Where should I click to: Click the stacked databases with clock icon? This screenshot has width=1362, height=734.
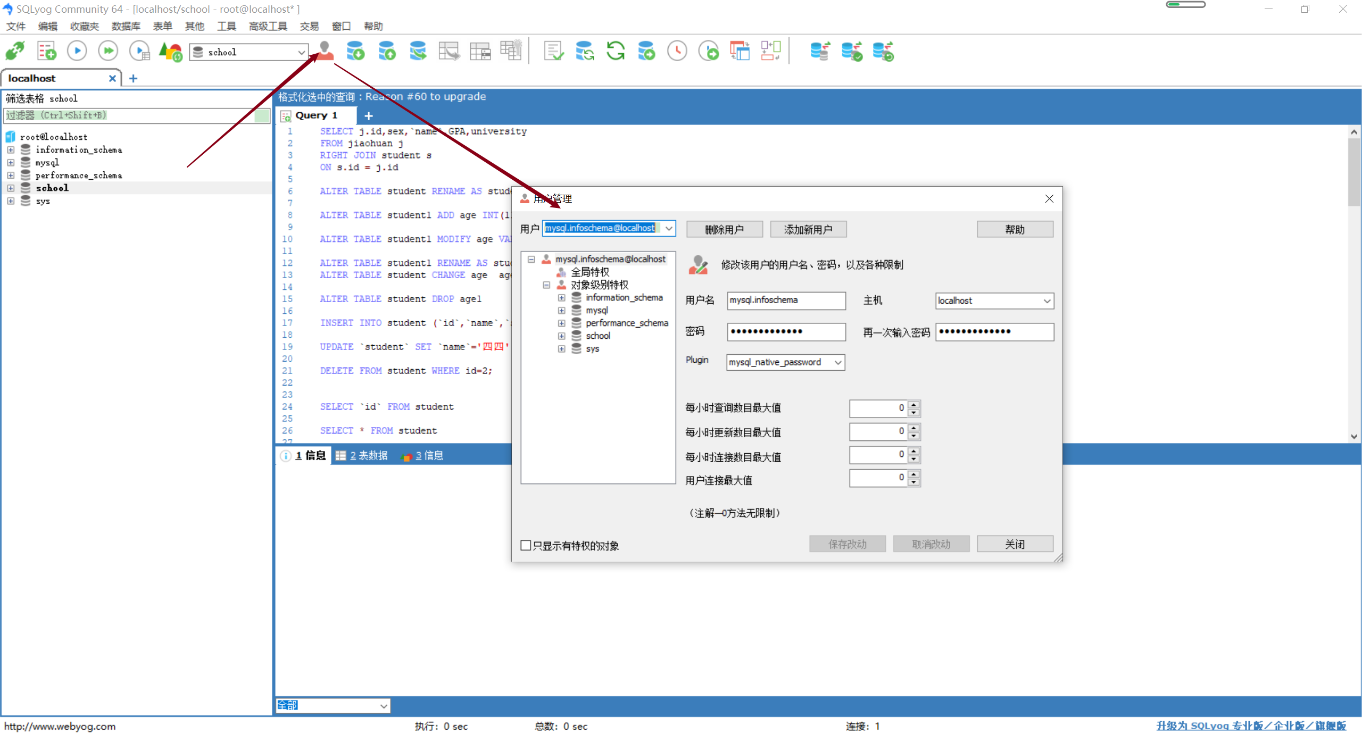[883, 52]
